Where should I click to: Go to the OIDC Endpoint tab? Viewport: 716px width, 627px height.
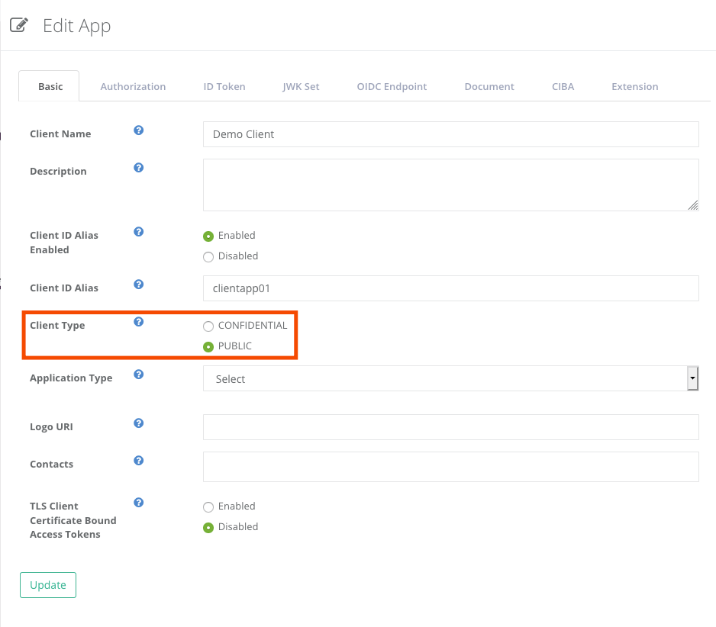pos(392,86)
